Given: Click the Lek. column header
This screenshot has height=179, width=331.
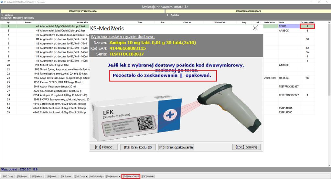Looking at the screenshot, I should click(x=258, y=22).
